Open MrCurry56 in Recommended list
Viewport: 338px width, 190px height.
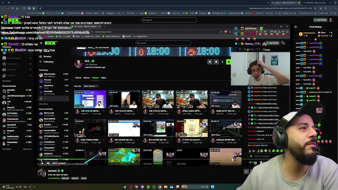coord(54,114)
